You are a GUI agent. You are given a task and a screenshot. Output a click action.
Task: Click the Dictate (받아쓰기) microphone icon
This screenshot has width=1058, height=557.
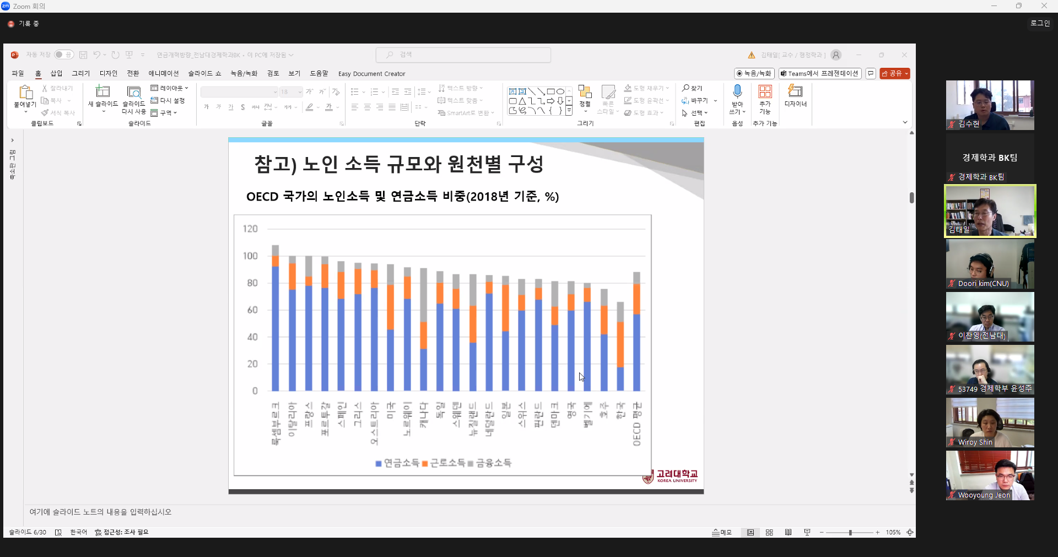737,91
